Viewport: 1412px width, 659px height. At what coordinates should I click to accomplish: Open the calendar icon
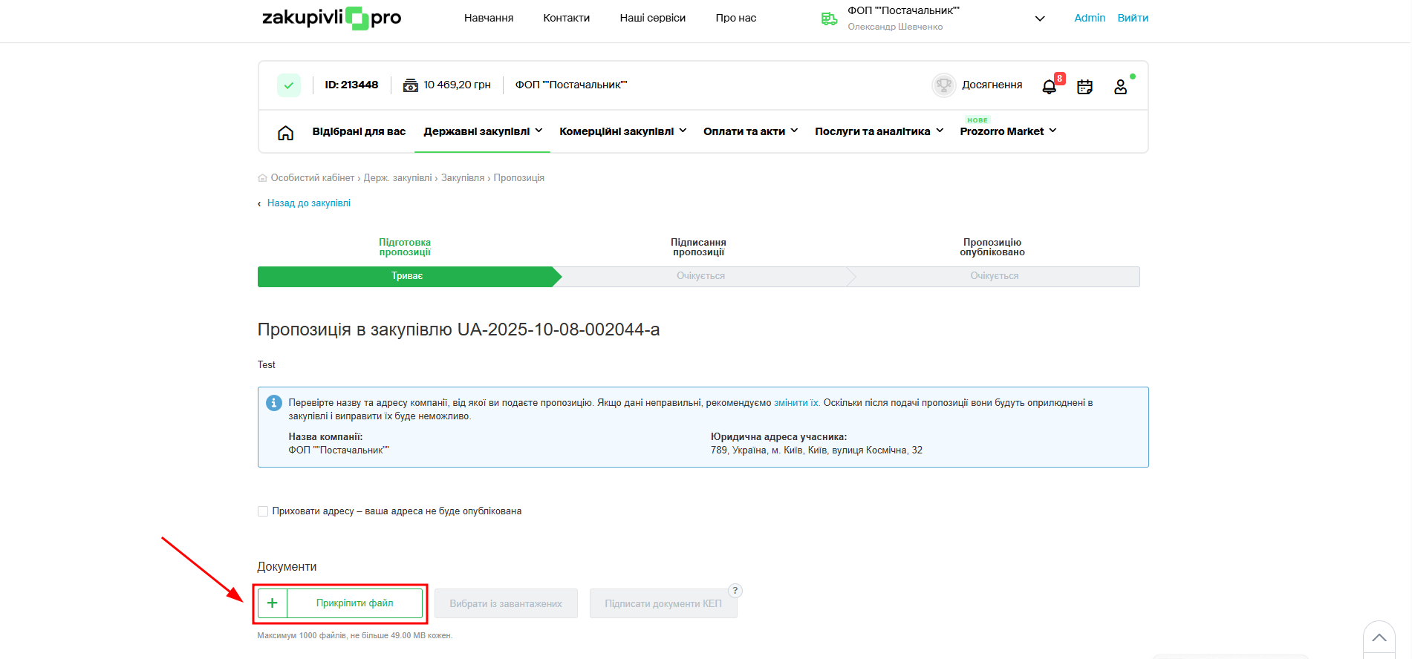1084,87
